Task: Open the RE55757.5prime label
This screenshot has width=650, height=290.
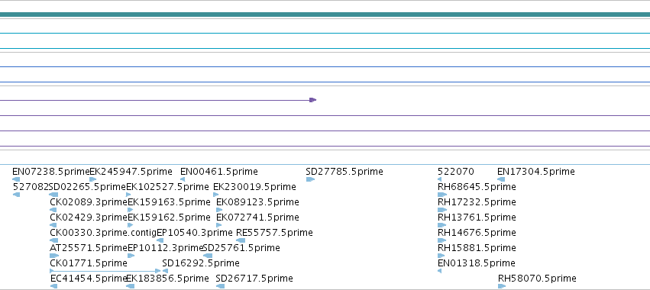Action: (274, 233)
